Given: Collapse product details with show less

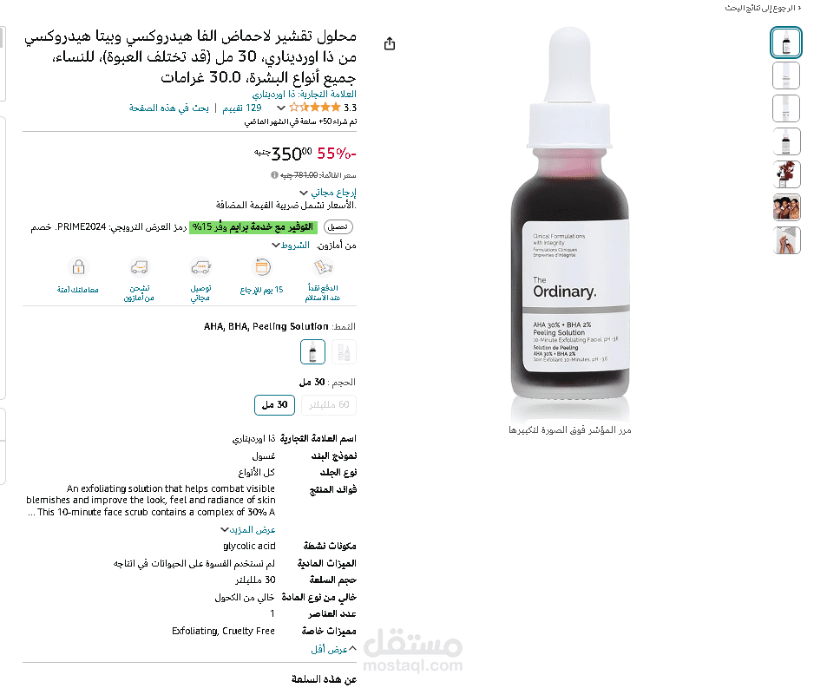Looking at the screenshot, I should (x=333, y=650).
